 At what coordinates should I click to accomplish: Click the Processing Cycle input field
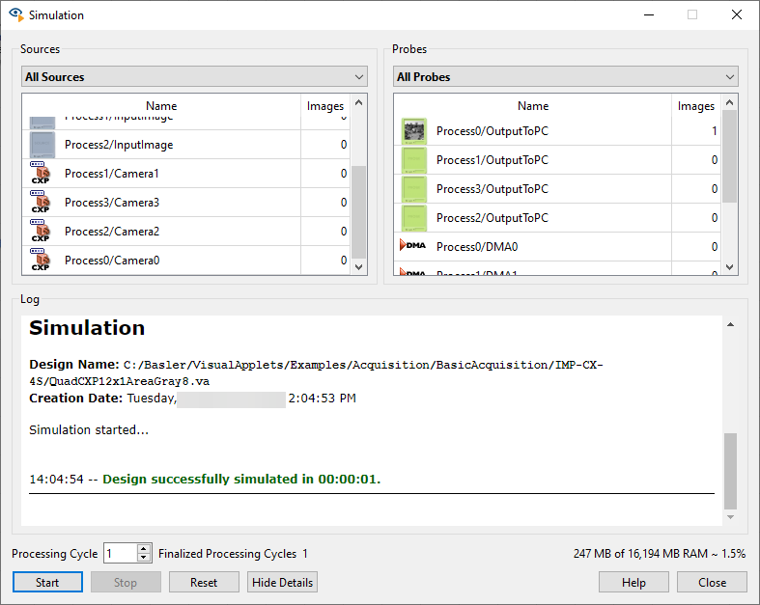tap(120, 554)
